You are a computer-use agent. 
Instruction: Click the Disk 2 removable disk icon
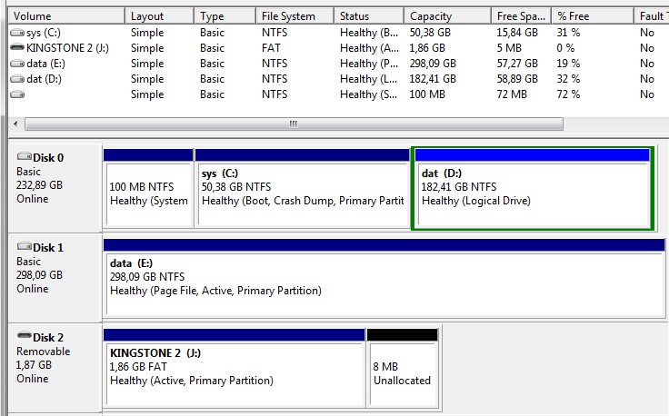25,336
